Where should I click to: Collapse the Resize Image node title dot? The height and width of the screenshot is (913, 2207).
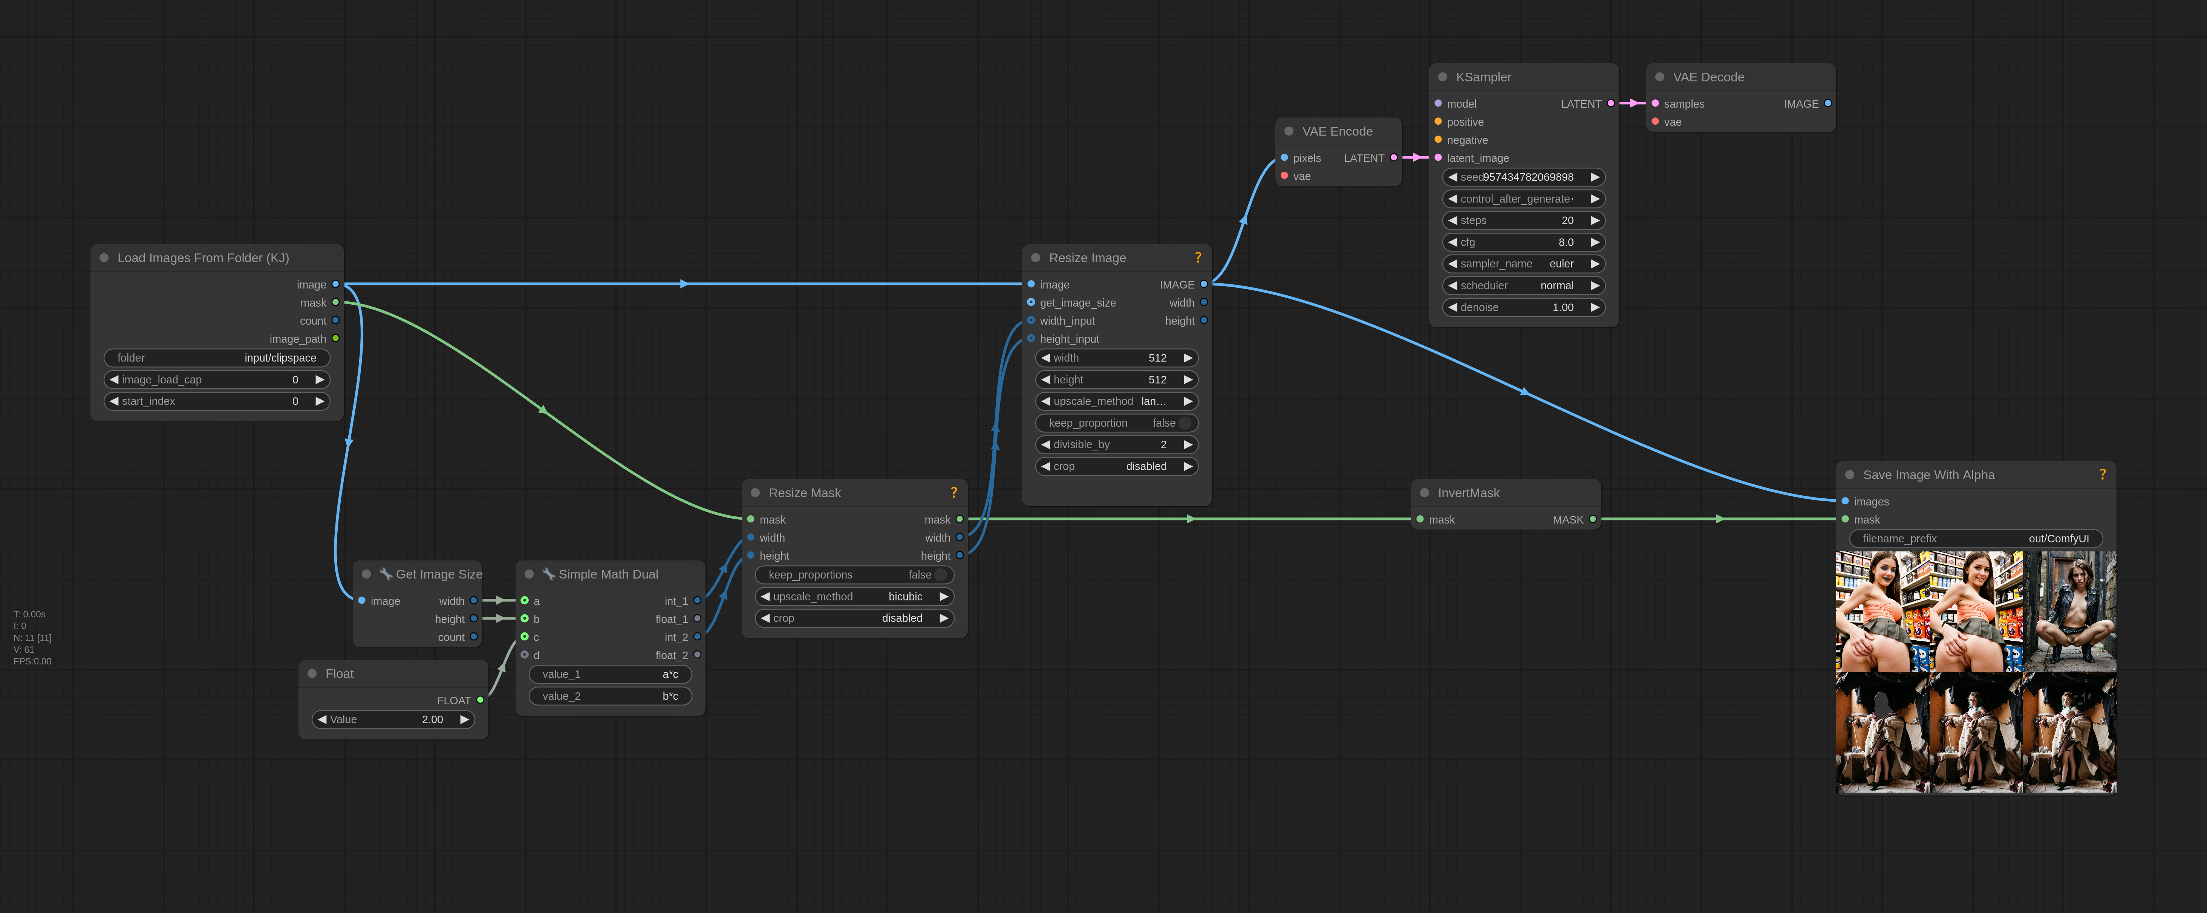coord(1035,258)
